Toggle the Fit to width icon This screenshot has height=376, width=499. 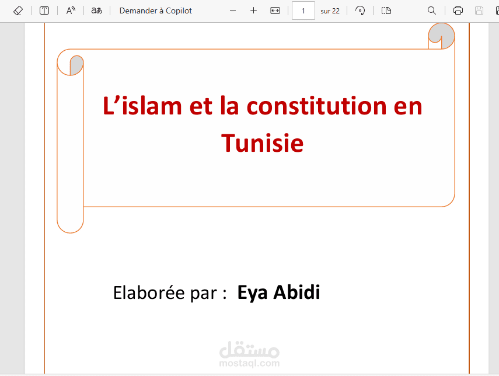(x=275, y=11)
